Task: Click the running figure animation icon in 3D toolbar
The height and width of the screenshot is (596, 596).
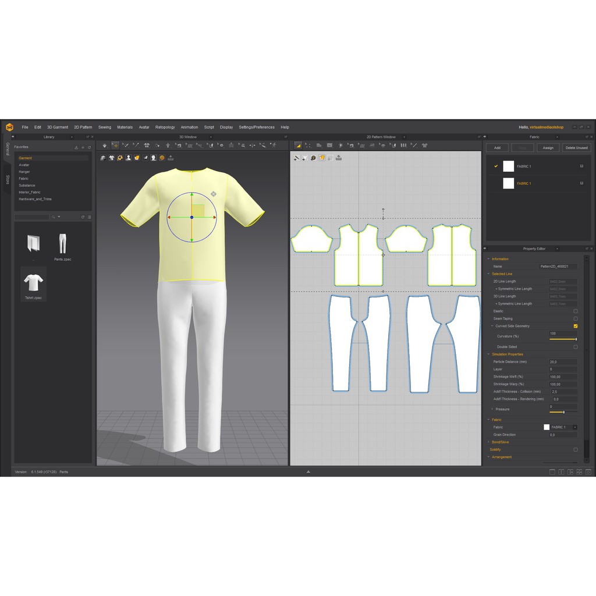Action: (x=274, y=145)
